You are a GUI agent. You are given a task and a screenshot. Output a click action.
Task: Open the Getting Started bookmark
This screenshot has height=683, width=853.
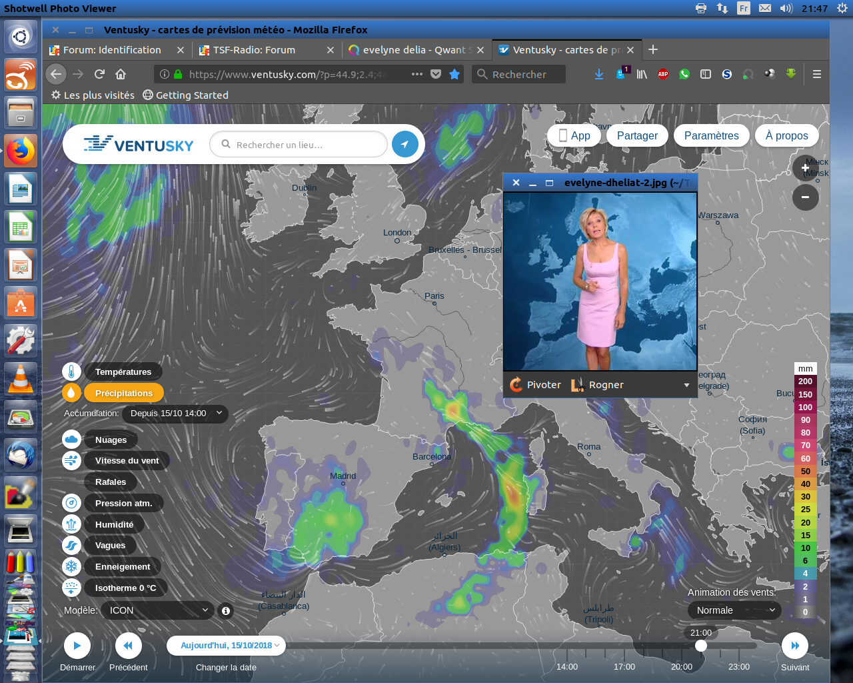tap(185, 95)
